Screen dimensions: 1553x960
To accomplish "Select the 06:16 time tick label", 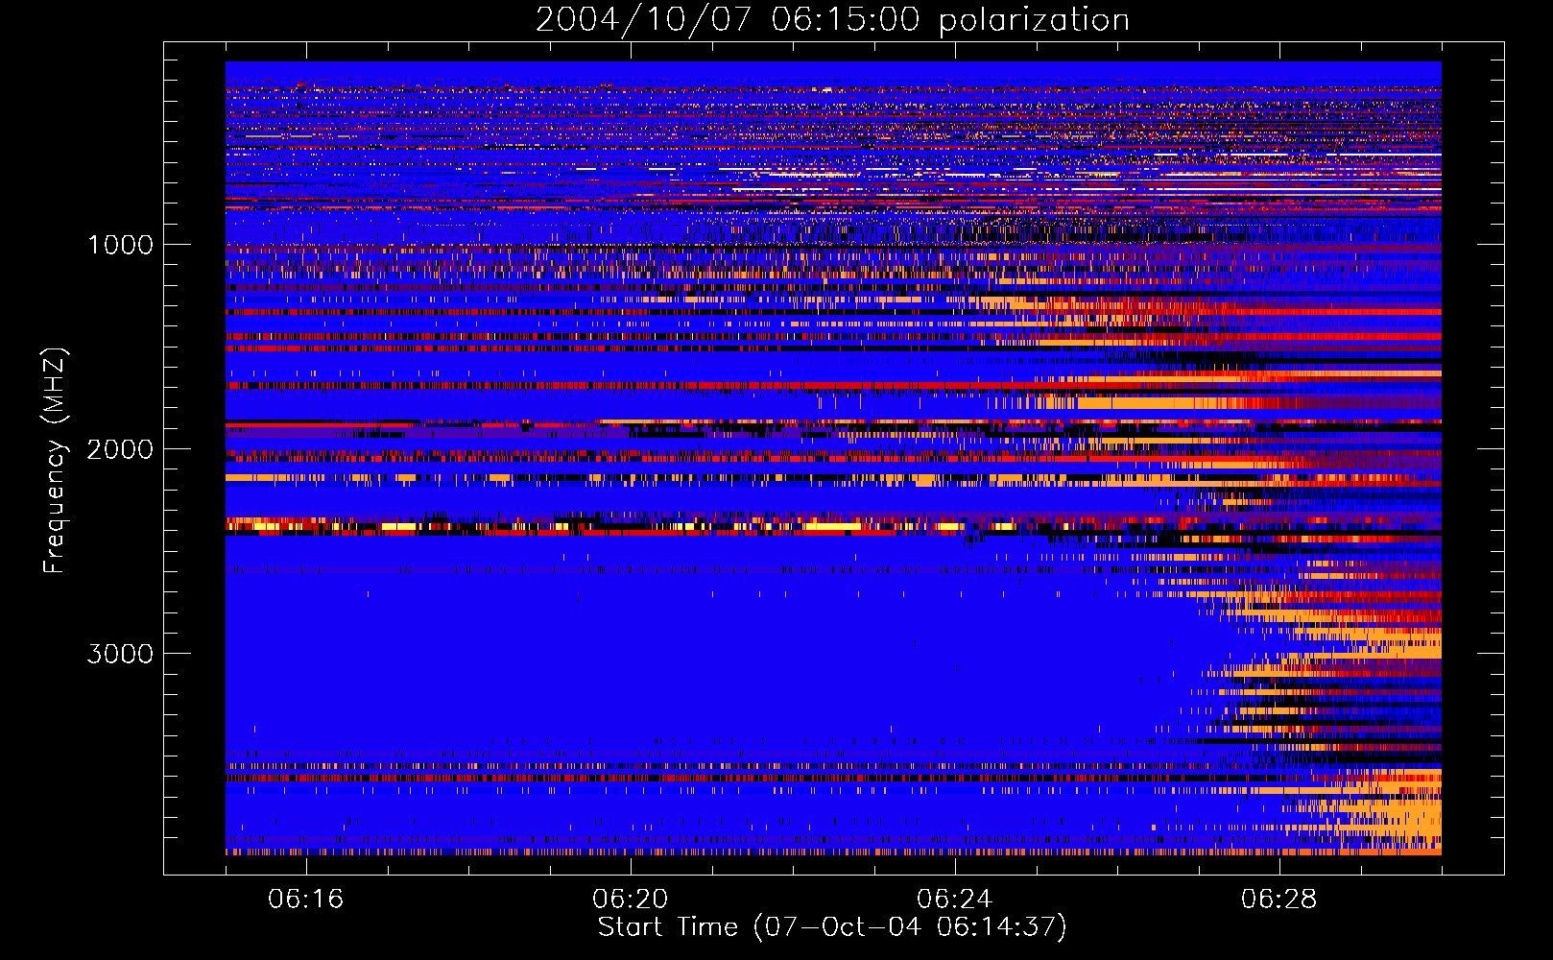I will [306, 900].
